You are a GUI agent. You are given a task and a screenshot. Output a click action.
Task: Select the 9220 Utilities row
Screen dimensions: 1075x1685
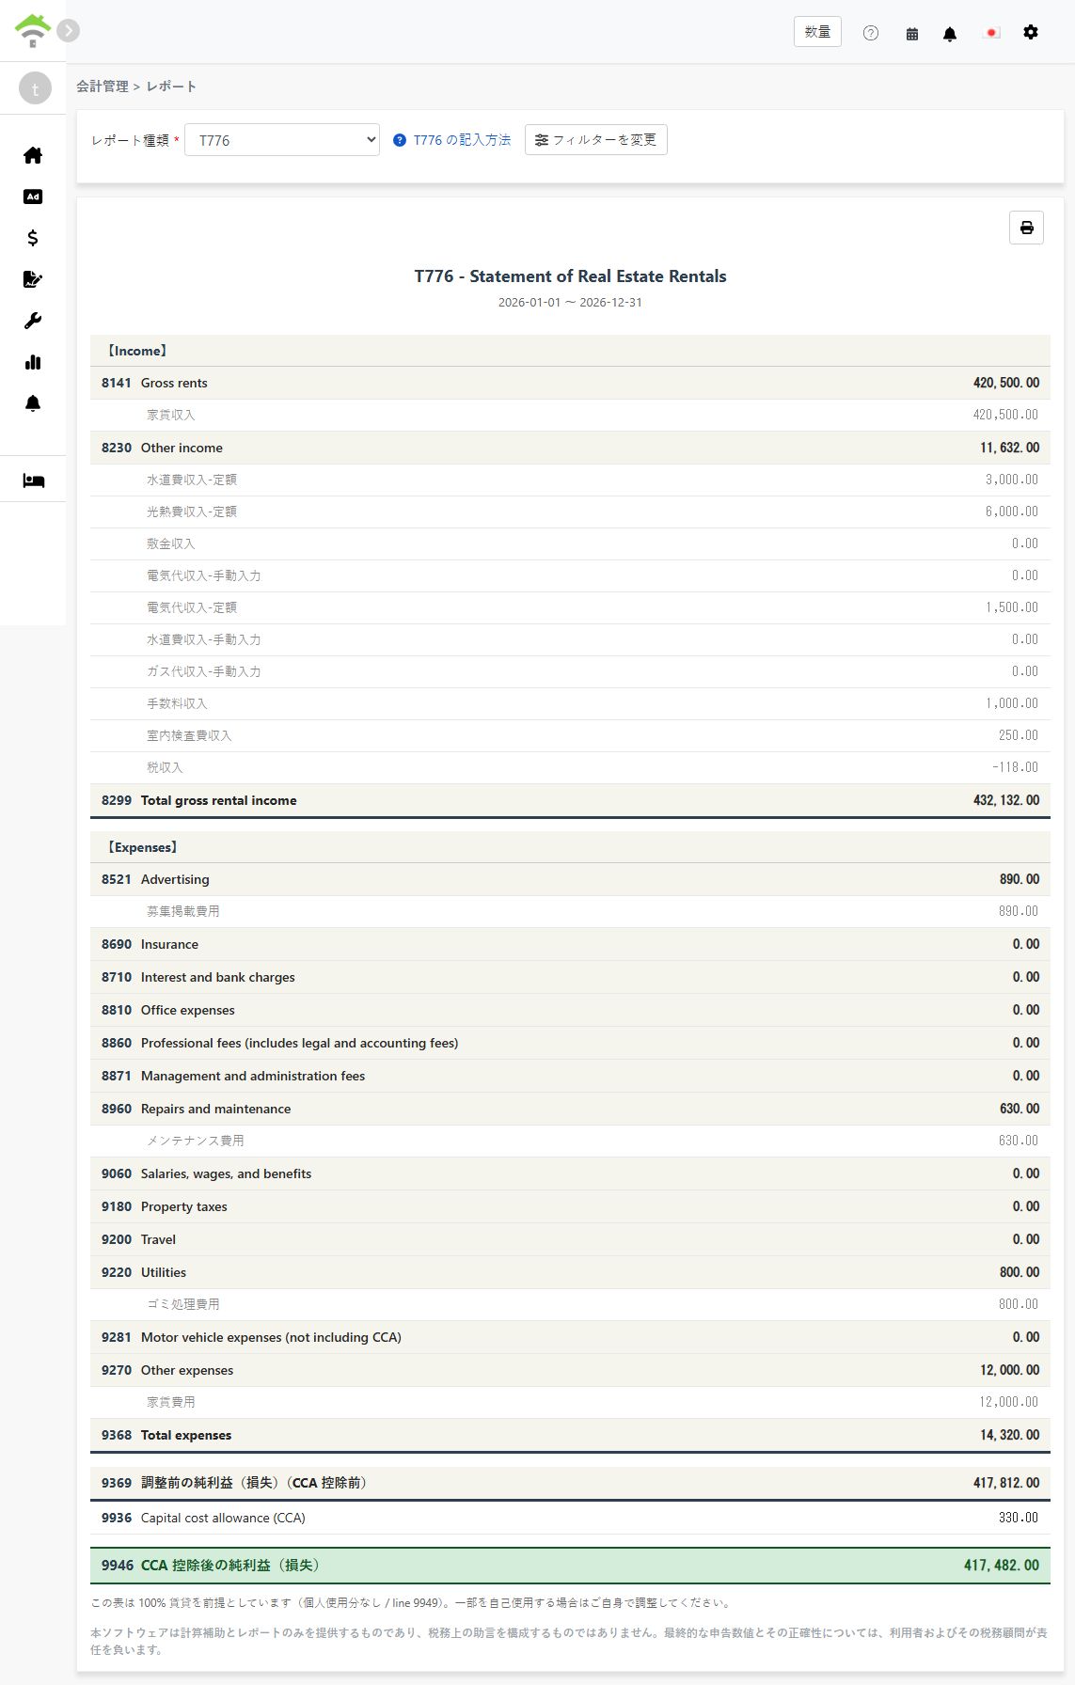[570, 1272]
